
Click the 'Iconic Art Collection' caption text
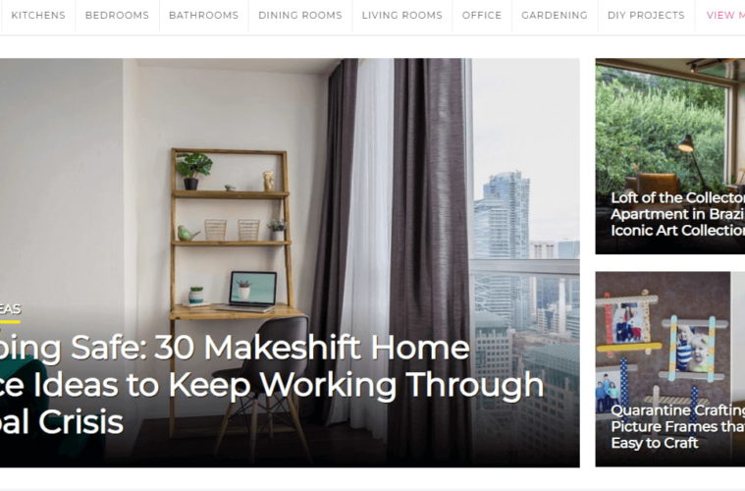pyautogui.click(x=677, y=231)
